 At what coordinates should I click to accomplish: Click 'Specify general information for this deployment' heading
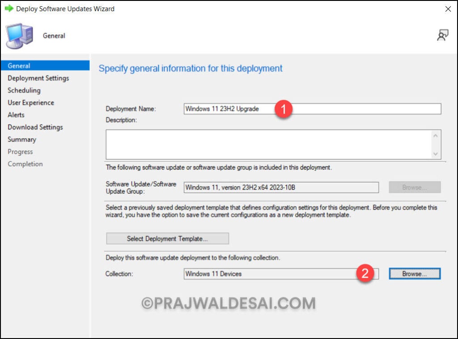(x=191, y=68)
